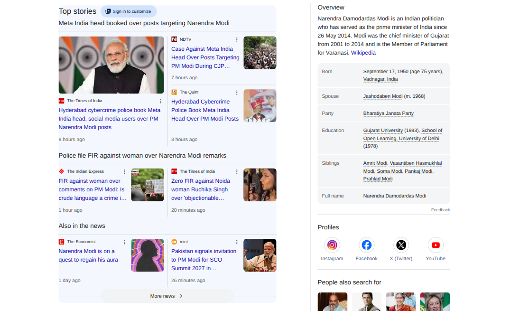Select third person in People also search for
The height and width of the screenshot is (311, 510).
[x=401, y=302]
